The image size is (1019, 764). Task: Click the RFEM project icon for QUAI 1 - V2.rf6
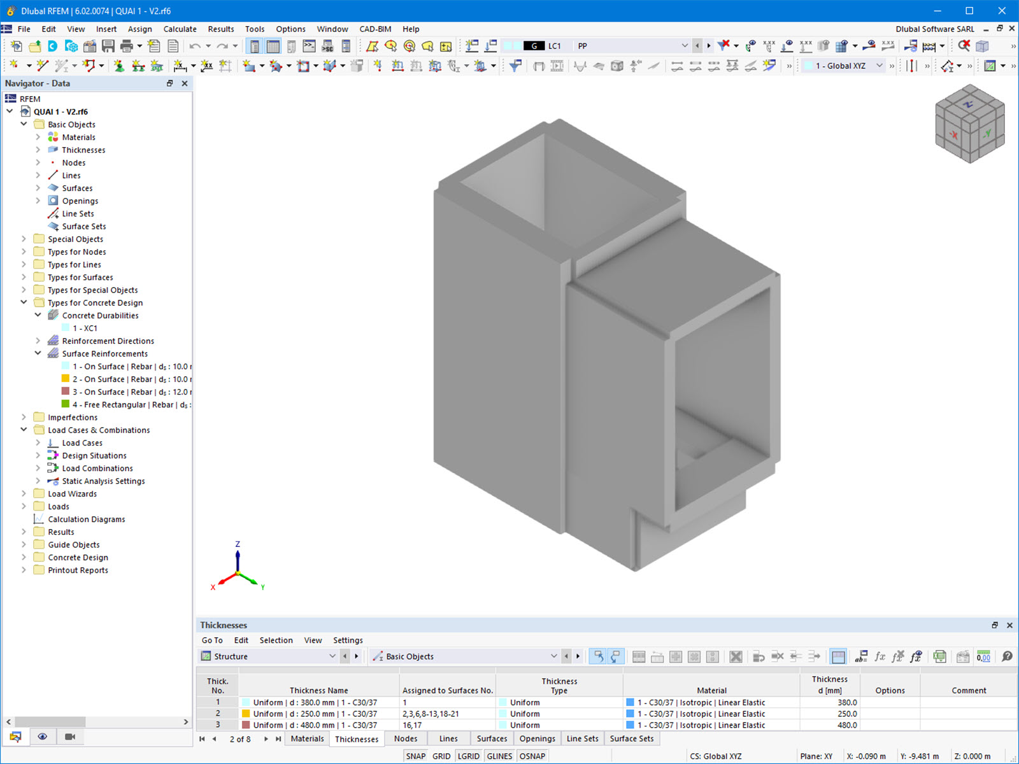[25, 111]
